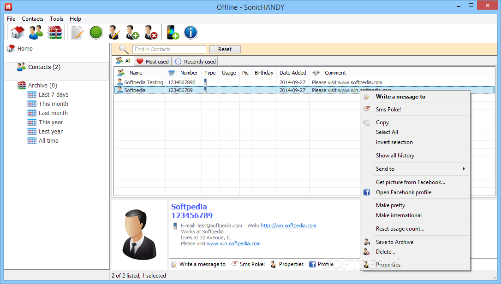Open the Tools menu
Image resolution: width=501 pixels, height=284 pixels.
57,19
